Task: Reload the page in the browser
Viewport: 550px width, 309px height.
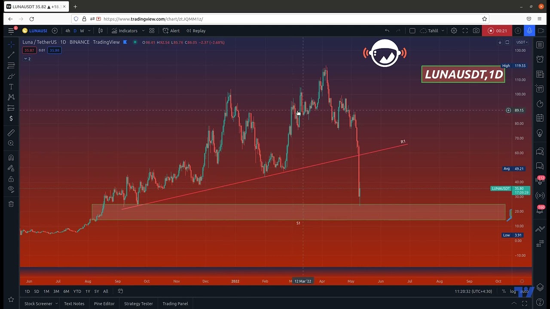Action: [x=31, y=19]
